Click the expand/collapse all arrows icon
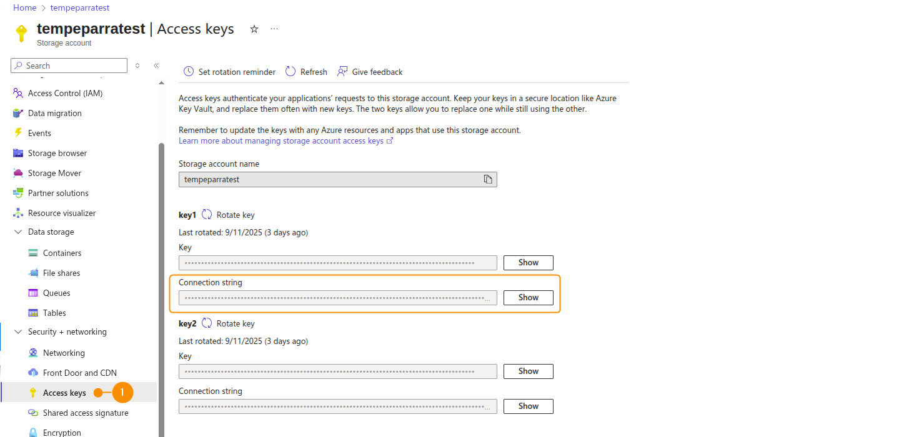 pos(137,66)
